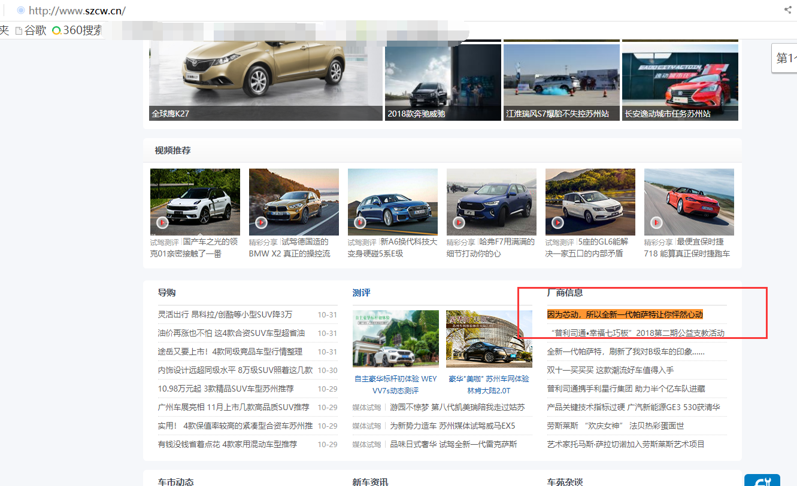Screen dimensions: 797x486
Task: Play the GL6 video via its play icon
Action: point(557,222)
